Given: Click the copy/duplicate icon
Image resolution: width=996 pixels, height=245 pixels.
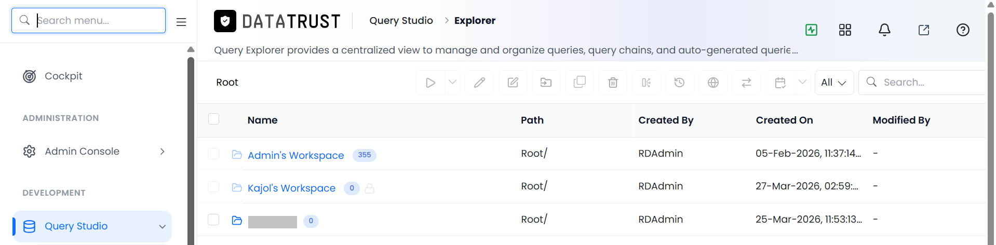Looking at the screenshot, I should (580, 83).
